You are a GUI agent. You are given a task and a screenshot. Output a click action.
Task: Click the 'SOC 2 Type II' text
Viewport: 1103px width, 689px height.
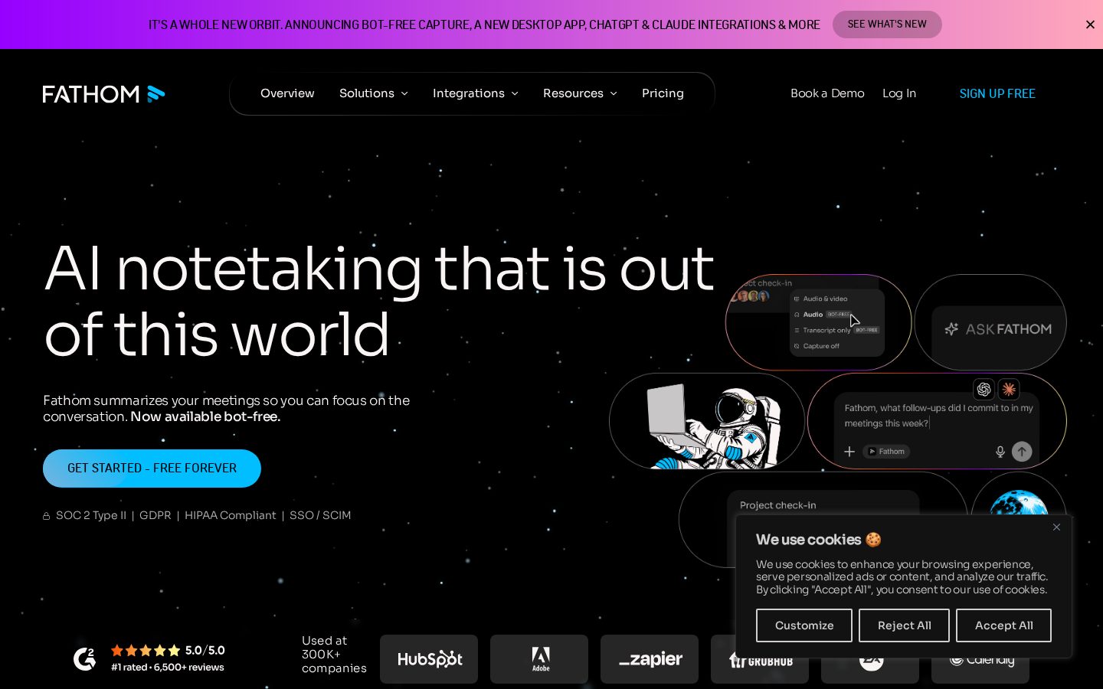coord(91,516)
